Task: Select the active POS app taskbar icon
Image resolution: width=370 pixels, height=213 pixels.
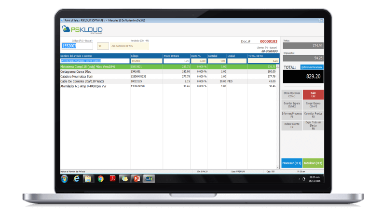Action: (149, 179)
